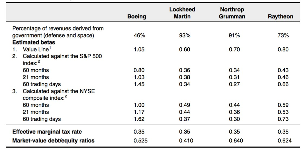Click the Raytheon column header

coord(280,16)
